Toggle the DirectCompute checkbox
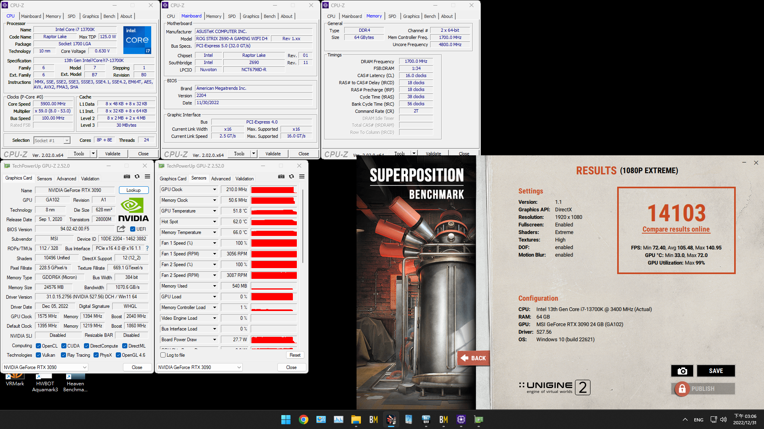 (x=86, y=346)
